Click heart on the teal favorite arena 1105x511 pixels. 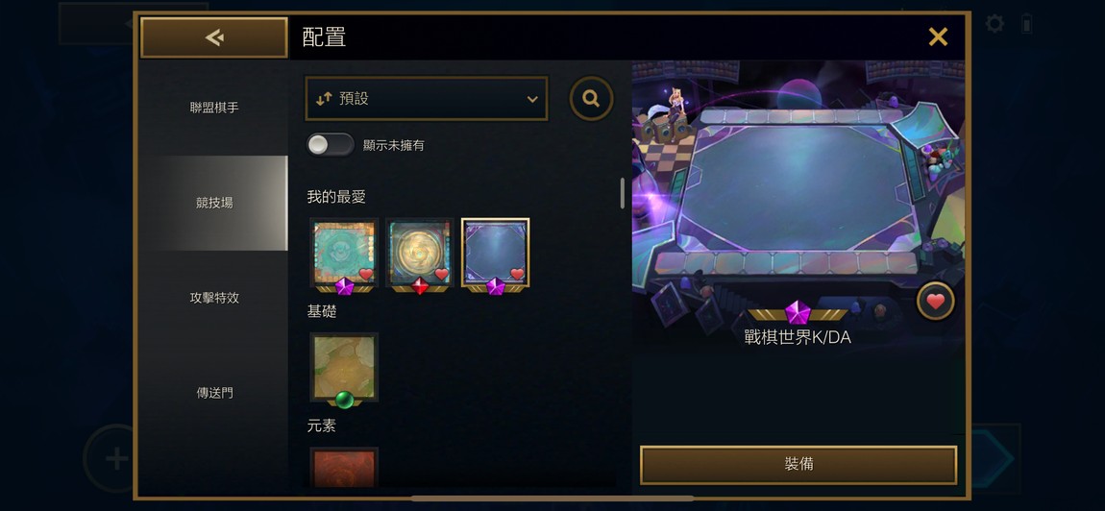pos(366,274)
